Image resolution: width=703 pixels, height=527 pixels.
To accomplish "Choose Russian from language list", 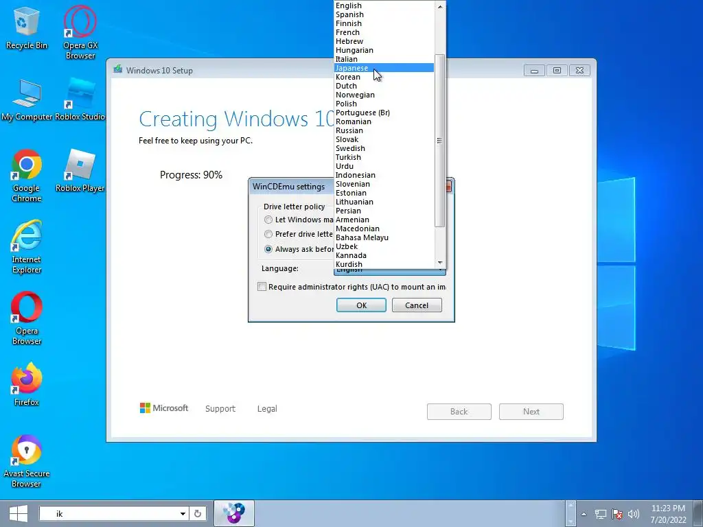I will [384, 130].
